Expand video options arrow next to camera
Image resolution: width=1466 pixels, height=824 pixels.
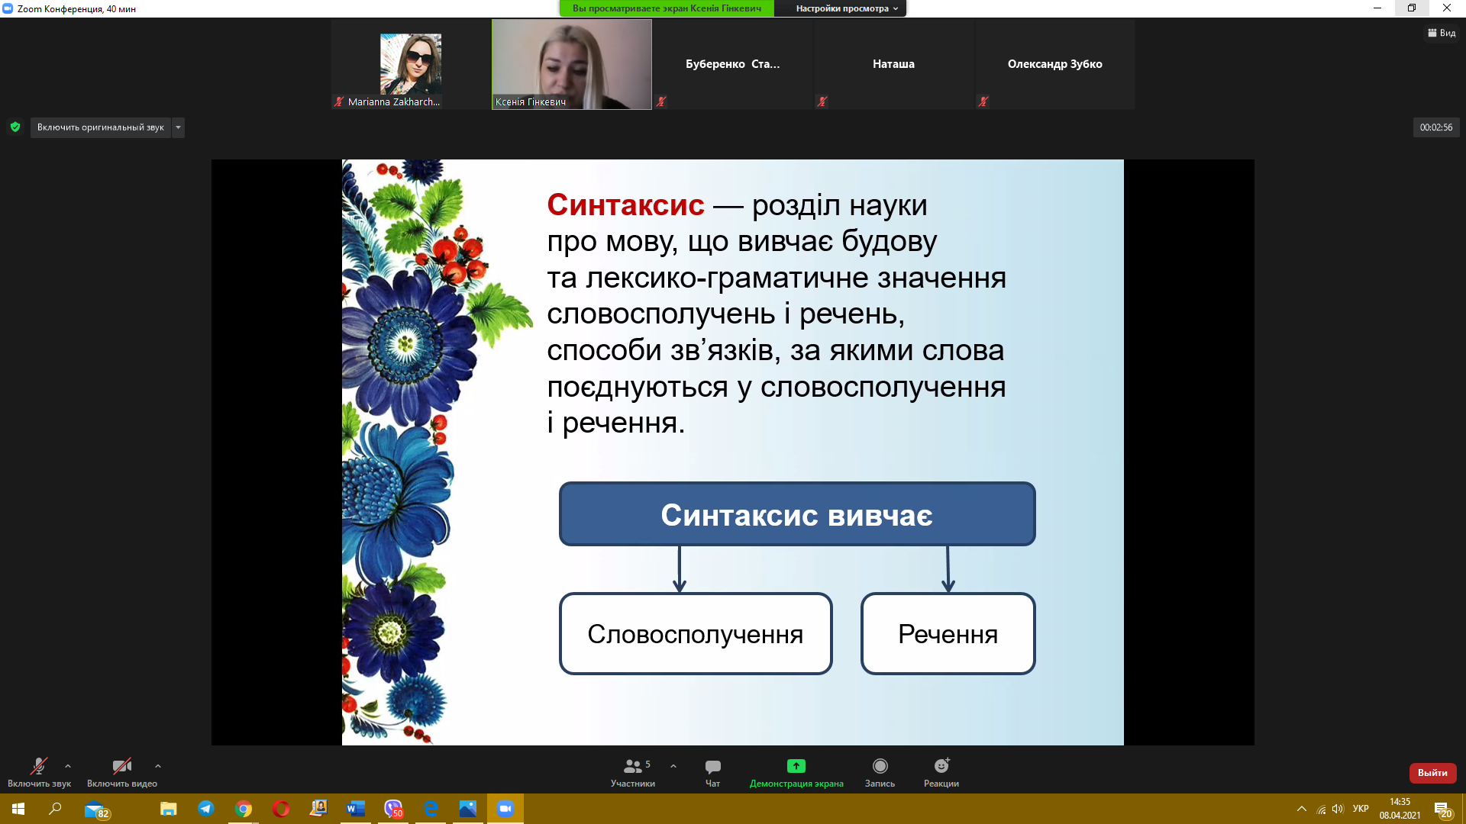point(158,766)
